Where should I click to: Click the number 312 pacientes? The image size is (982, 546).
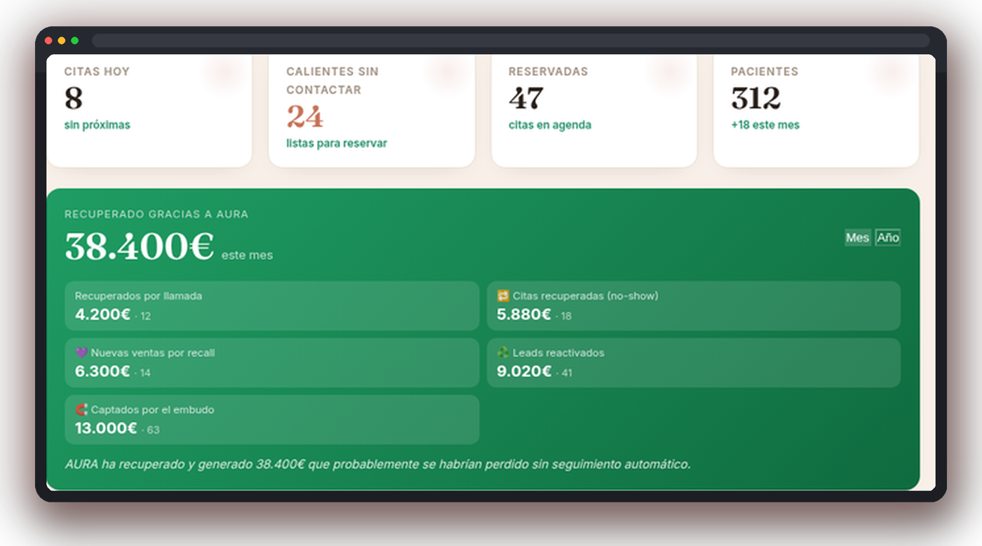click(x=756, y=98)
